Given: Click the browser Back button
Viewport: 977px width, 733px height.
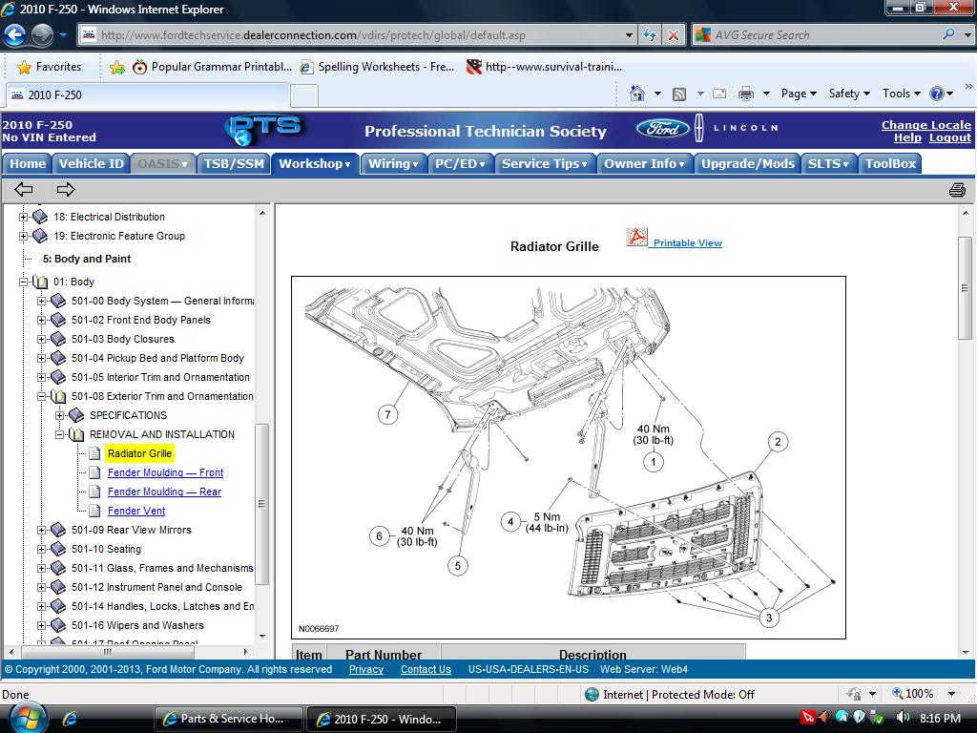Looking at the screenshot, I should 15,34.
